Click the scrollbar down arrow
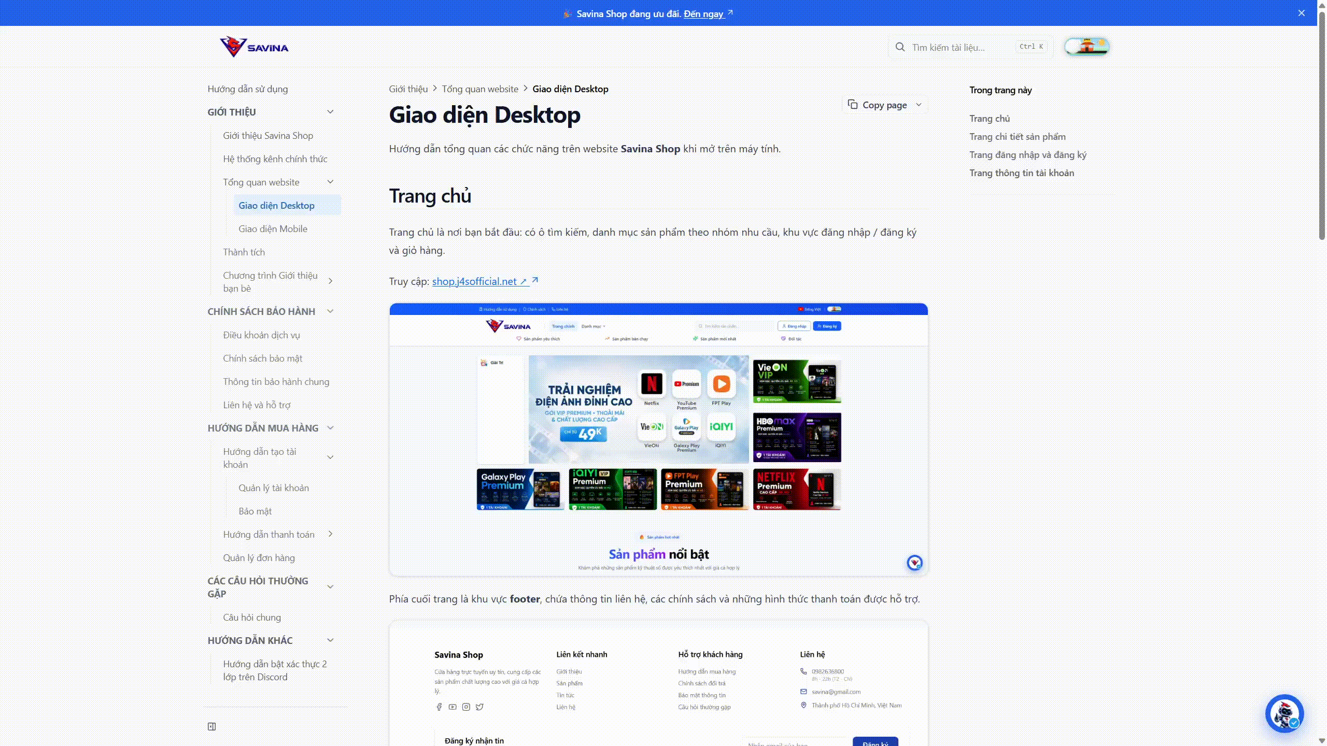Image resolution: width=1327 pixels, height=746 pixels. click(1322, 741)
